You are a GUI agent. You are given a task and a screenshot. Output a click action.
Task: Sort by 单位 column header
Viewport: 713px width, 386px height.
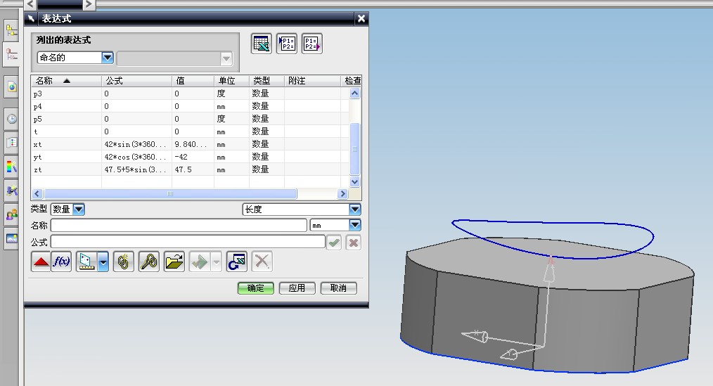pyautogui.click(x=231, y=81)
